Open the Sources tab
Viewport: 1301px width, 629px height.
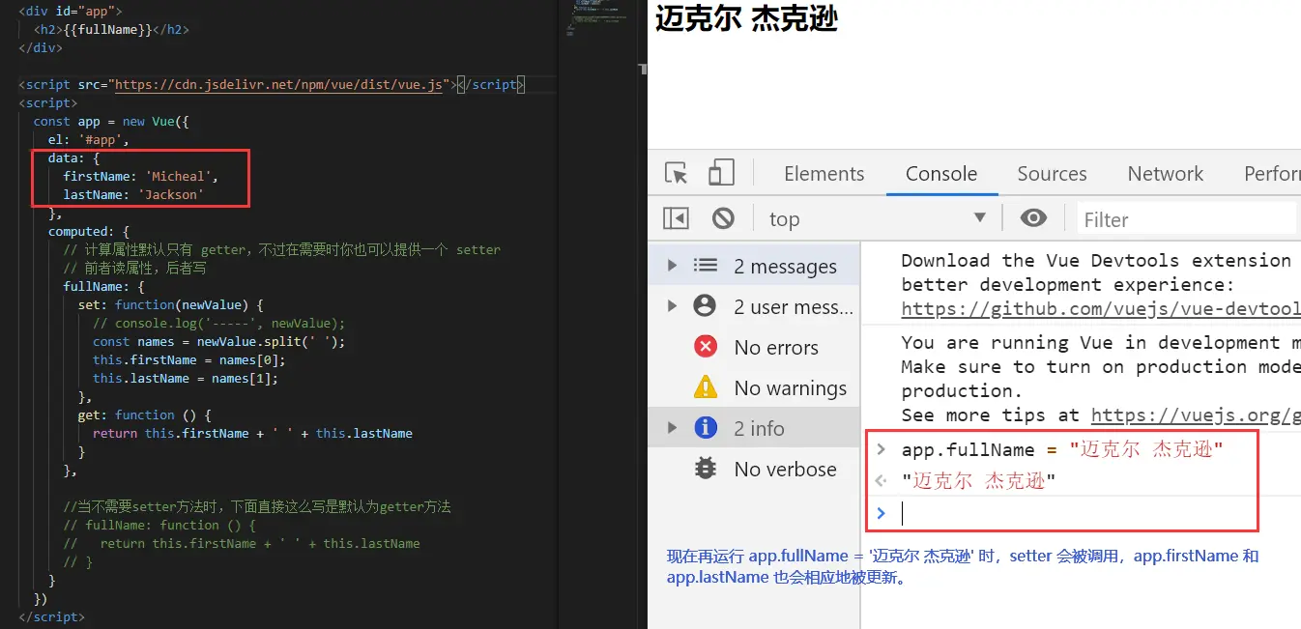pos(1052,174)
